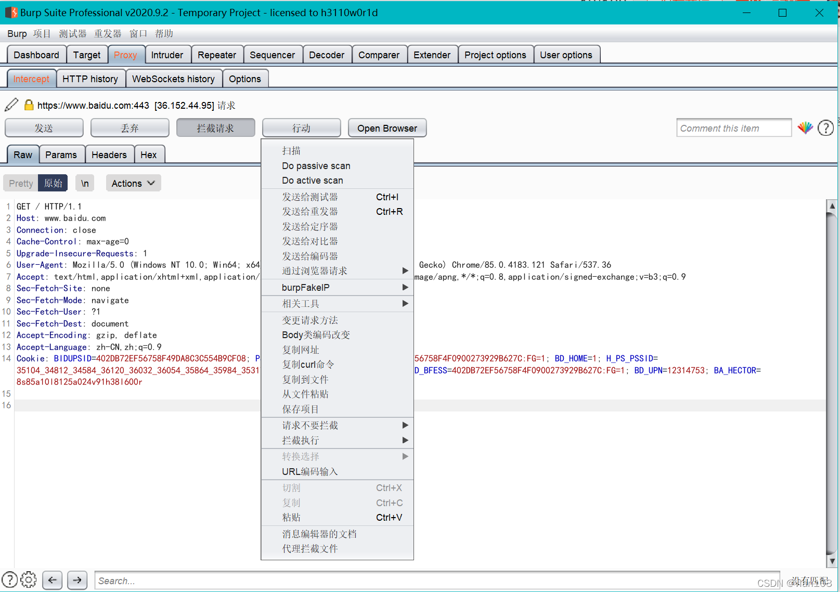This screenshot has height=592, width=840.
Task: Switch to Params view tab
Action: click(61, 155)
